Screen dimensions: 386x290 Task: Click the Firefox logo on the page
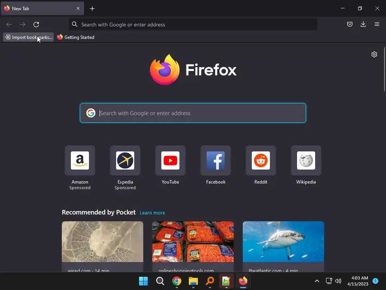click(x=193, y=69)
